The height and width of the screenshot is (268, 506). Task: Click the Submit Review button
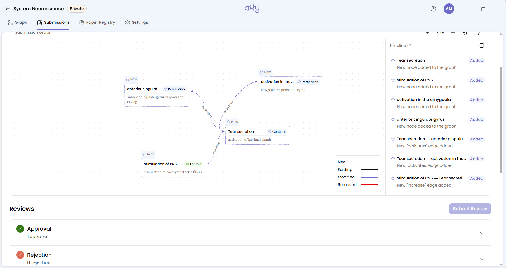[470, 209]
